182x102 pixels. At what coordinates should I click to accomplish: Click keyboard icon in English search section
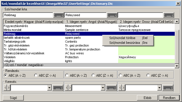(111, 88)
